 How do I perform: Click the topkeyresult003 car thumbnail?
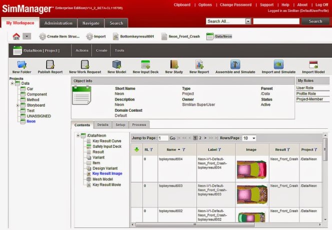(252, 194)
